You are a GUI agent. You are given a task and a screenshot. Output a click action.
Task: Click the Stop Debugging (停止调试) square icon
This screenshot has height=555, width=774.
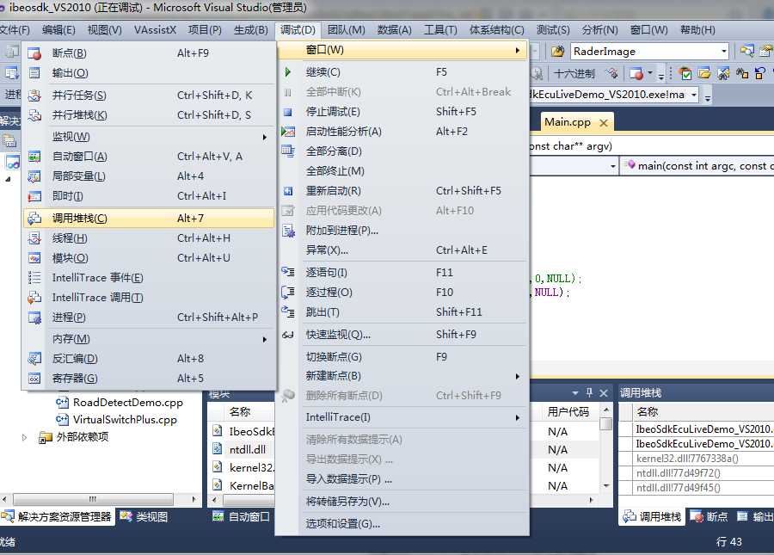pos(288,112)
